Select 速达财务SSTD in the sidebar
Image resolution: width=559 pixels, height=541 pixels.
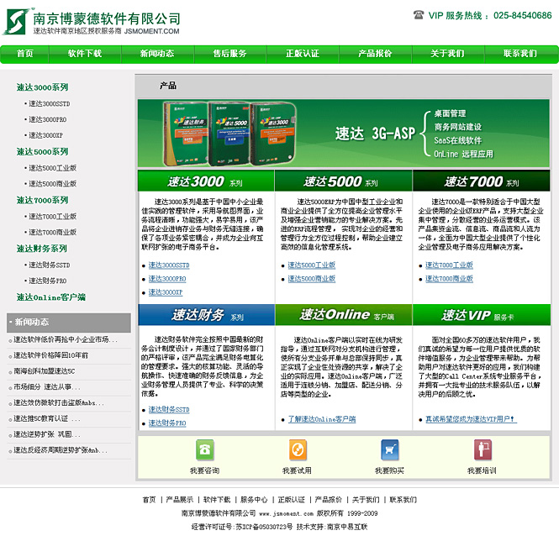tap(50, 265)
